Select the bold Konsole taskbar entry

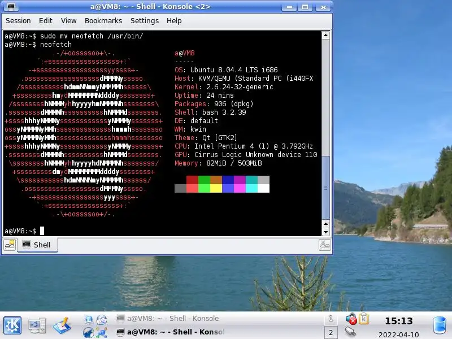170,332
